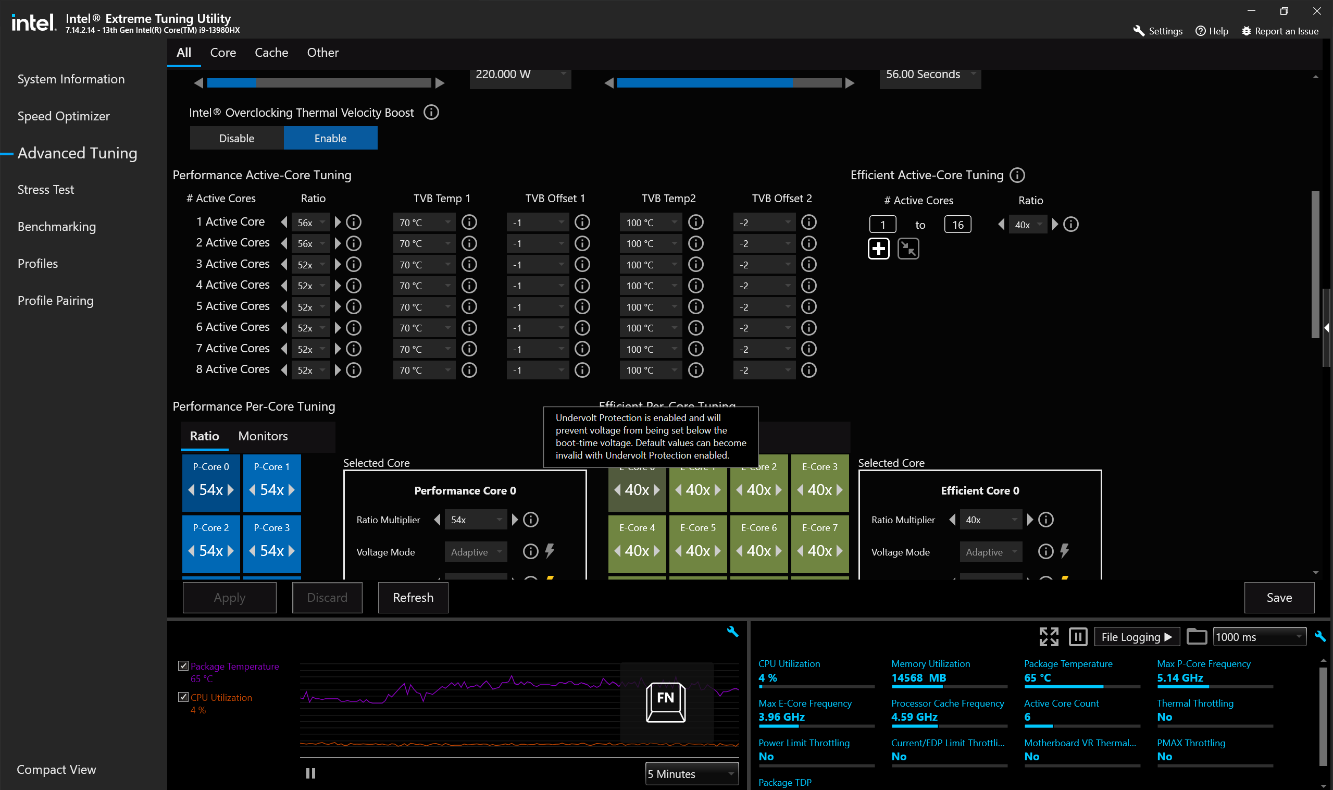Click info icon next to Overclocking Thermal Velocity Boost
This screenshot has height=790, width=1333.
(431, 113)
